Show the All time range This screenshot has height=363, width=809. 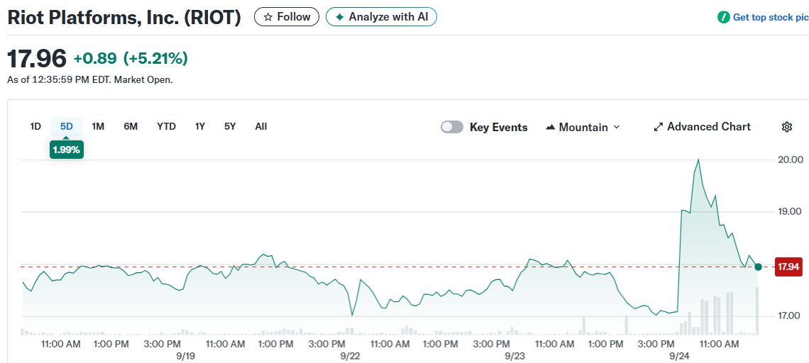261,126
